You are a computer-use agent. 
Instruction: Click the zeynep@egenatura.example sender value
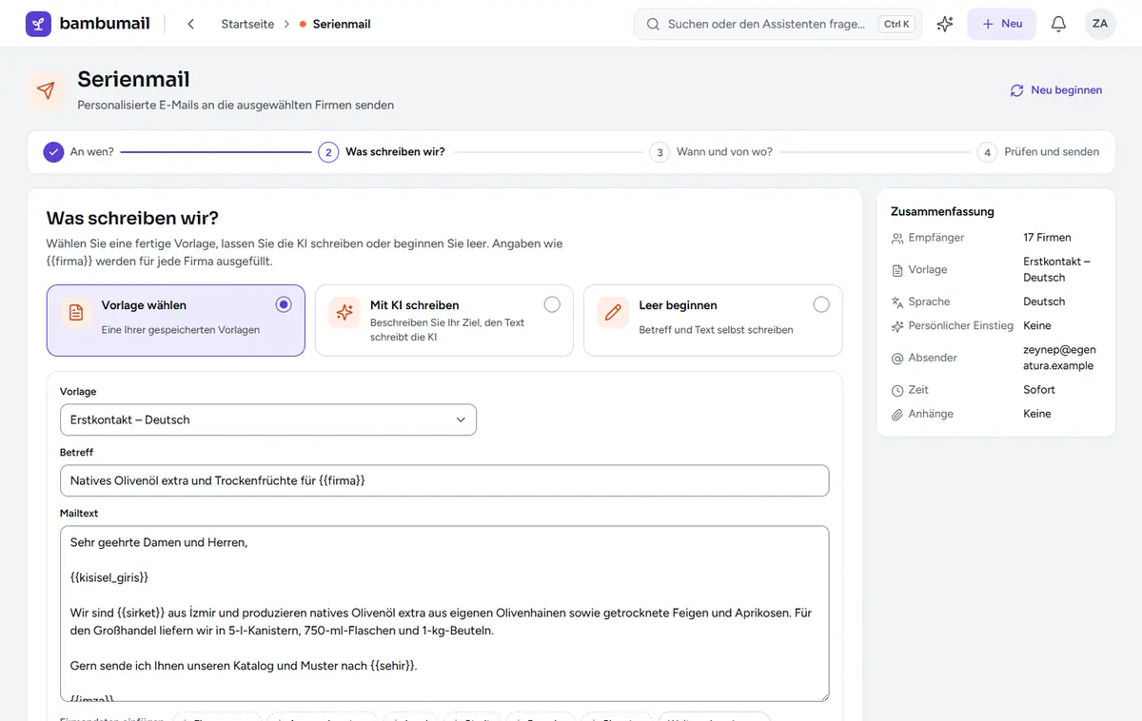tap(1058, 358)
